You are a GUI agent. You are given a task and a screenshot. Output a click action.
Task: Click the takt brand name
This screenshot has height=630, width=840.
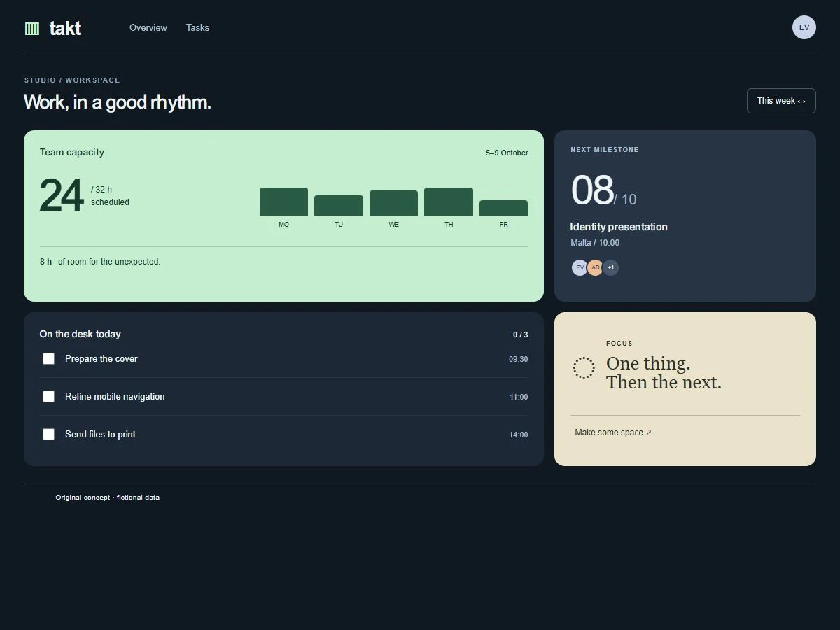[x=65, y=28]
